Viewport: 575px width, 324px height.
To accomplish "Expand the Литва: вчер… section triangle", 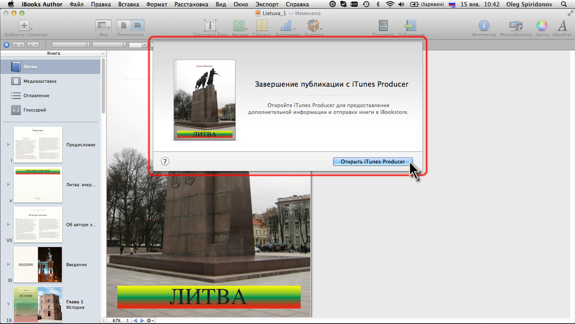I will click(9, 184).
